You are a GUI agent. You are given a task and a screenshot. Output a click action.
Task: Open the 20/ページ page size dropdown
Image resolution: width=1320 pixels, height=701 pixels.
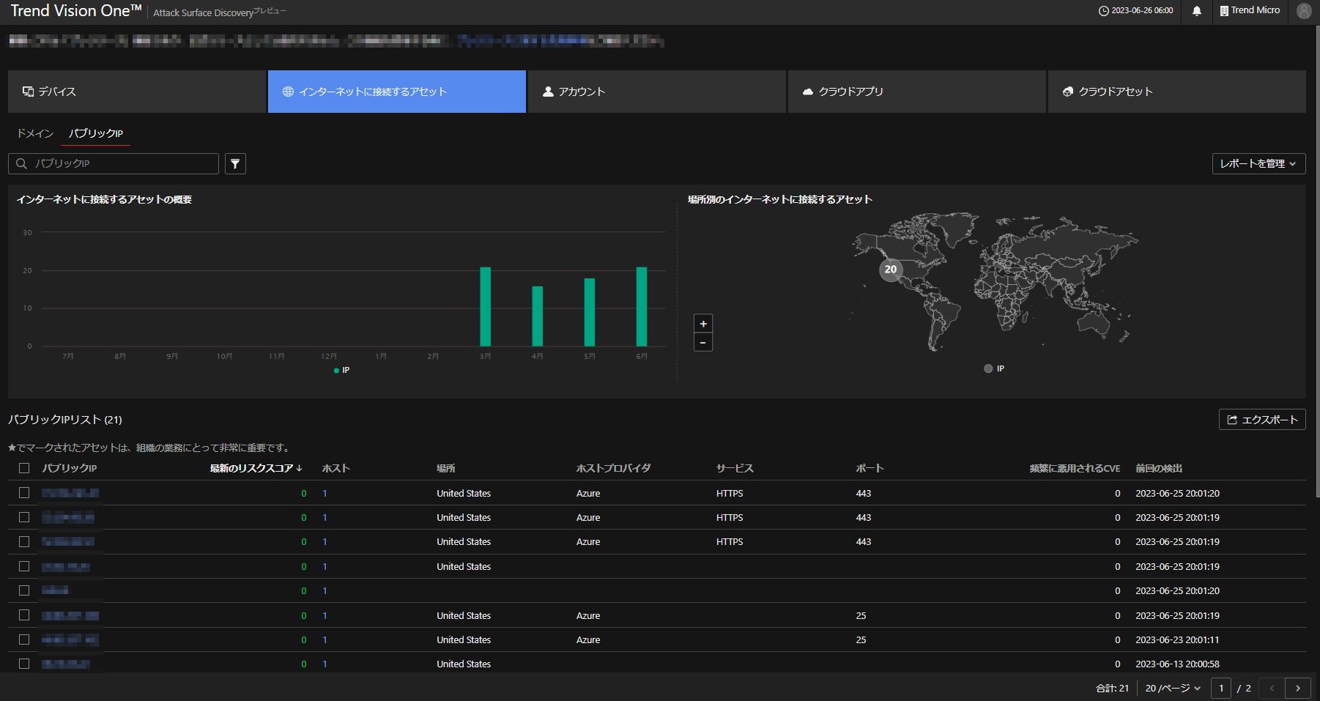[x=1172, y=689]
